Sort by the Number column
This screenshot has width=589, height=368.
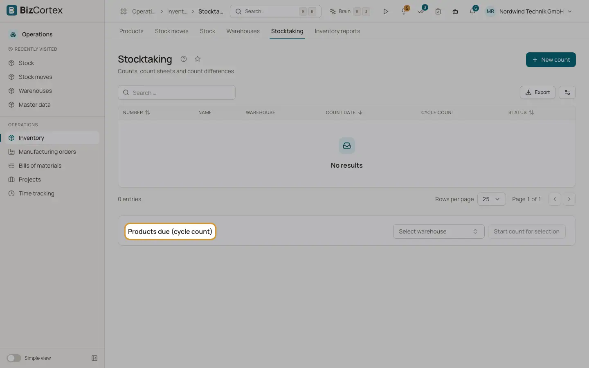[137, 112]
